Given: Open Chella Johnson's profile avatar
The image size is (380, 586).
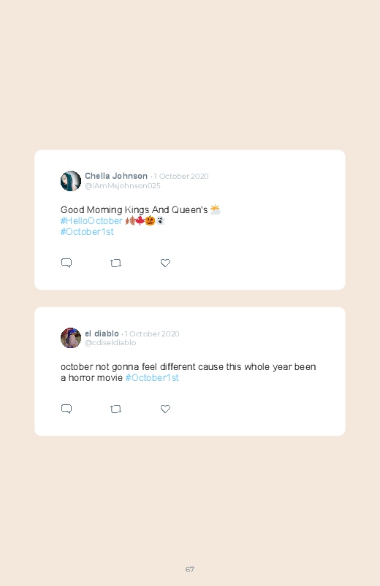Looking at the screenshot, I should (x=71, y=181).
